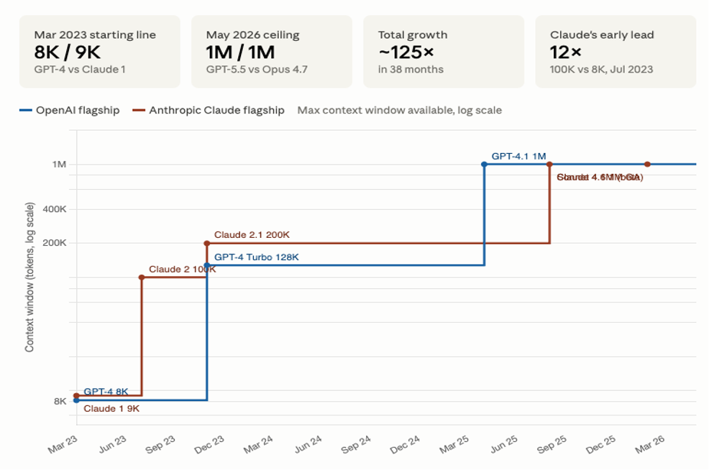The height and width of the screenshot is (470, 709).
Task: Click the Total growth card
Action: point(444,52)
